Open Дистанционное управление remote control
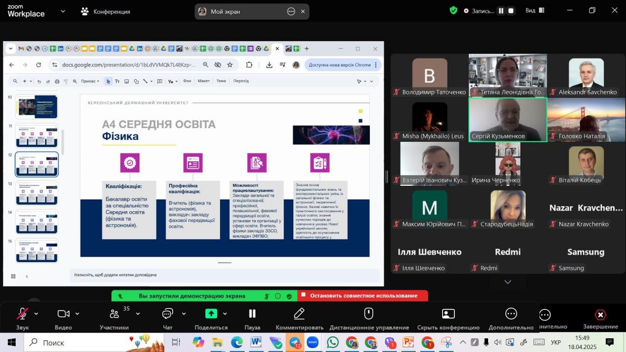Viewport: 626px width, 352px height. click(x=369, y=313)
